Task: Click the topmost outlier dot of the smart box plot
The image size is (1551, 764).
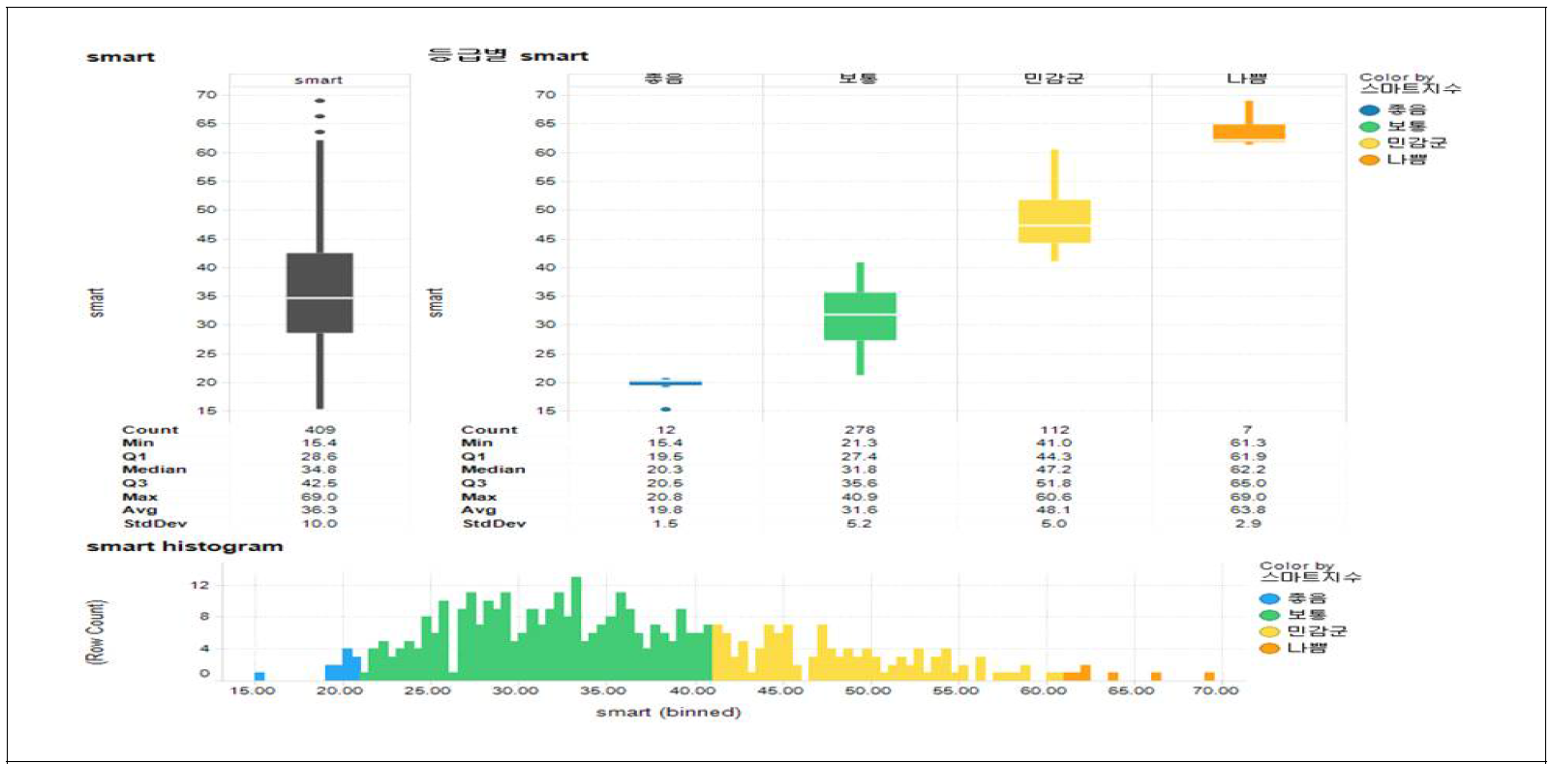Action: 319,101
